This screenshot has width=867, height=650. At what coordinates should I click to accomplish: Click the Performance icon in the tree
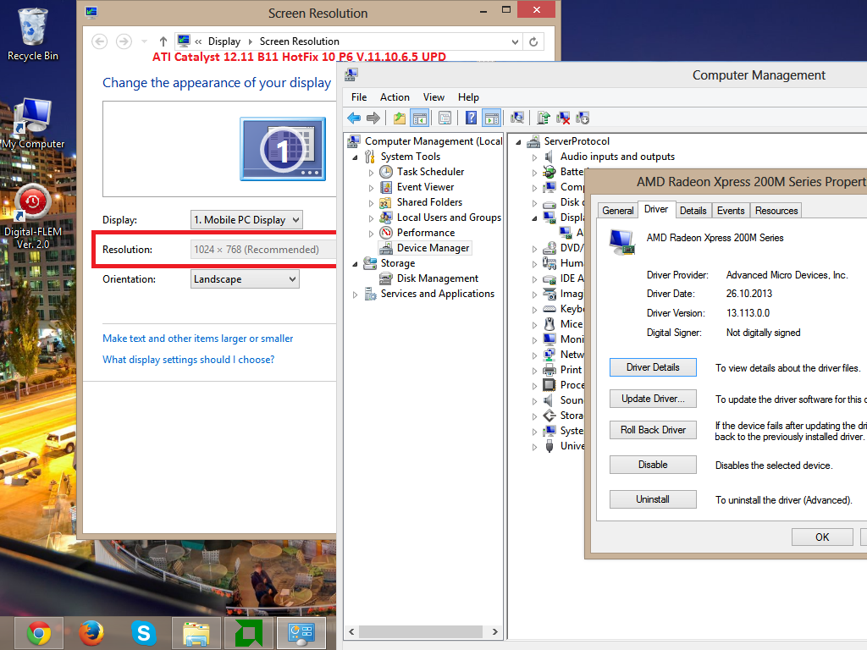pyautogui.click(x=386, y=233)
